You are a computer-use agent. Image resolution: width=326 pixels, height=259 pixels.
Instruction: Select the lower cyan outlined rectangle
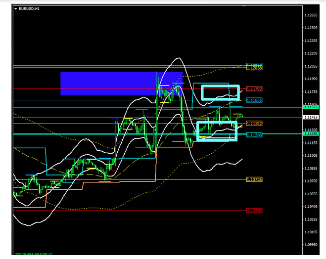coord(217,130)
